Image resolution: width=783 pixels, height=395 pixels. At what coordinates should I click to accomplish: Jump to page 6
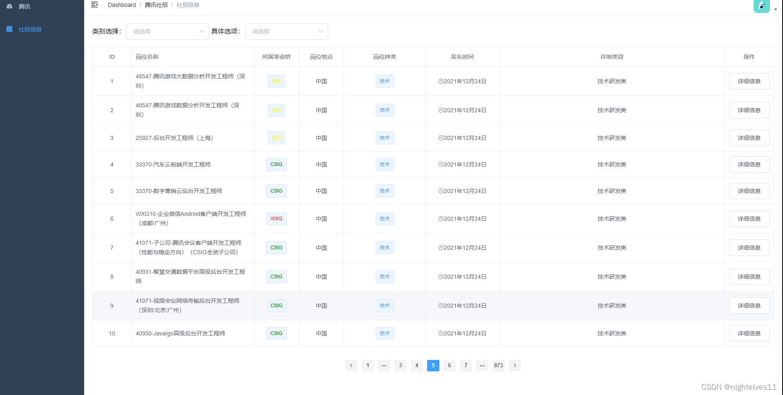[450, 365]
